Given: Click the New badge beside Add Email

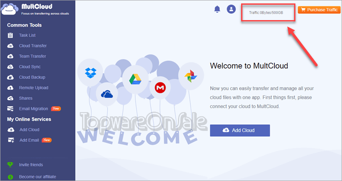Looking at the screenshot, I should click(x=47, y=140).
